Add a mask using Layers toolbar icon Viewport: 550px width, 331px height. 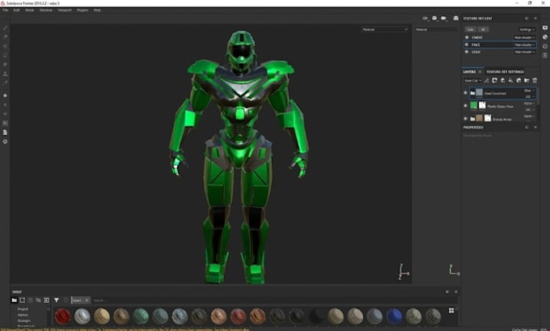[494, 80]
